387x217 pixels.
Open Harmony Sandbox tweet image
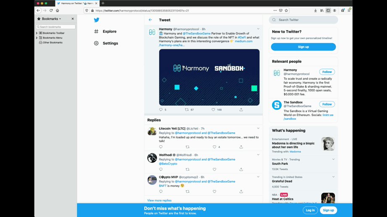click(209, 77)
